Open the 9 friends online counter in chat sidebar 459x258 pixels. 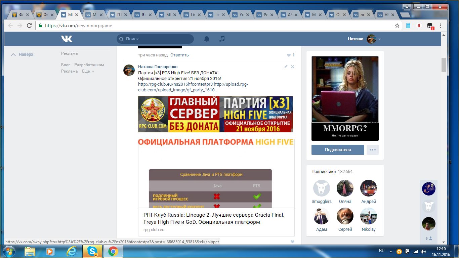click(x=429, y=239)
